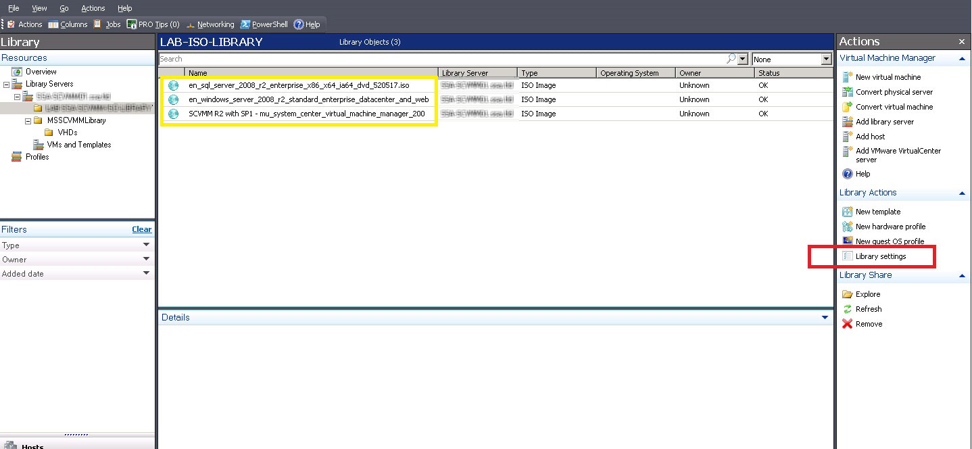Viewport: 972px width, 449px height.
Task: Collapse Virtual Machine Manager section
Action: click(x=962, y=59)
